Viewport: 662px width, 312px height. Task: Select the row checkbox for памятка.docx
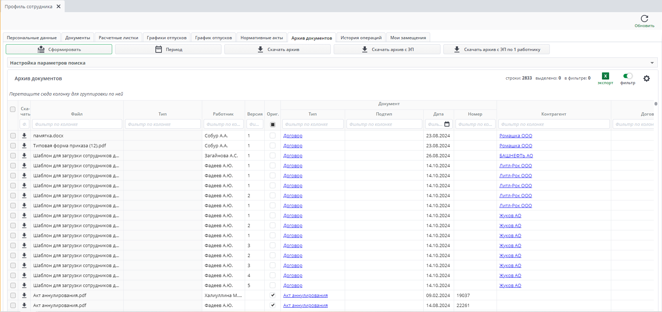(x=13, y=135)
